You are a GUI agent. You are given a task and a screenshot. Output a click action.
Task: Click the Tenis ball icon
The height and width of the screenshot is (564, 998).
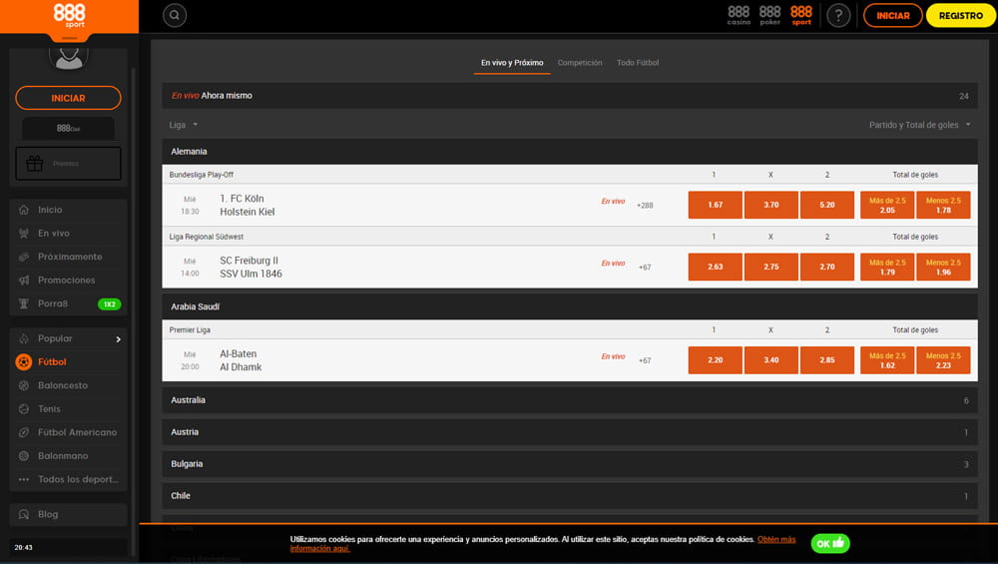pos(24,408)
